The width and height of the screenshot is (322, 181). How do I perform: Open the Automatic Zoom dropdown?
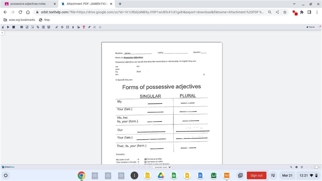162,167
